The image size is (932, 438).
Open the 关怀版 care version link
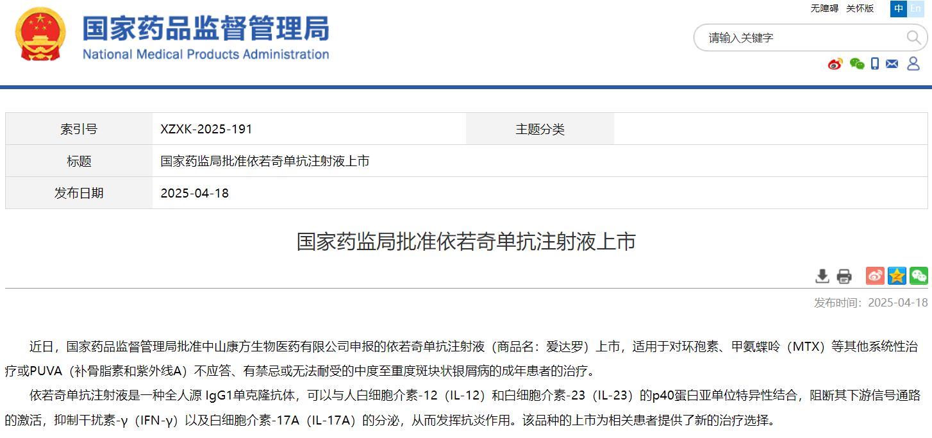pos(859,8)
